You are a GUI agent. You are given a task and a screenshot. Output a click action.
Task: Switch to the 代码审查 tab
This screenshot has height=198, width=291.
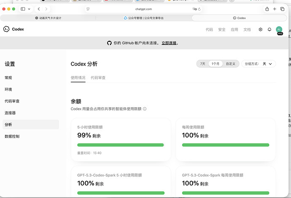(98, 78)
